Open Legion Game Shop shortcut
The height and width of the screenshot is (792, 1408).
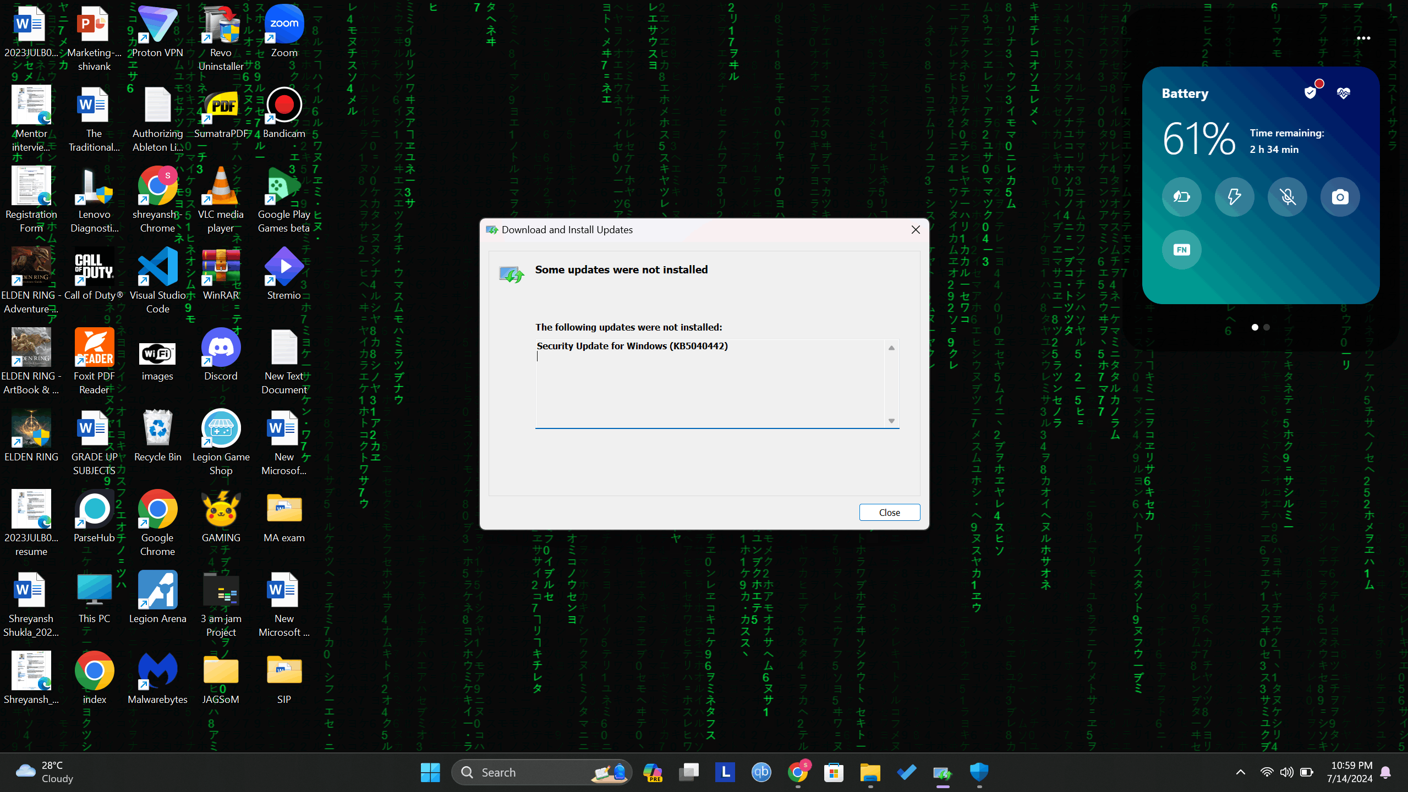(x=221, y=442)
